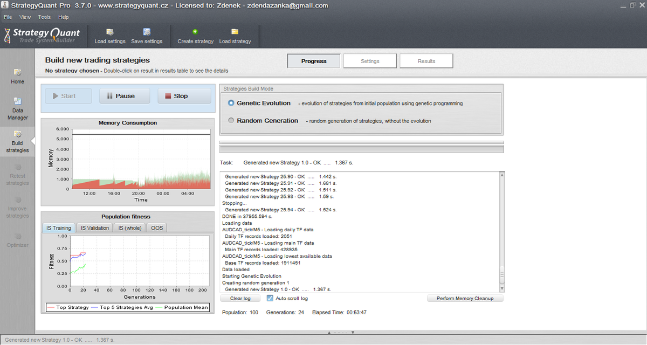The width and height of the screenshot is (647, 345).
Task: Pause the strategy build
Action: [125, 96]
